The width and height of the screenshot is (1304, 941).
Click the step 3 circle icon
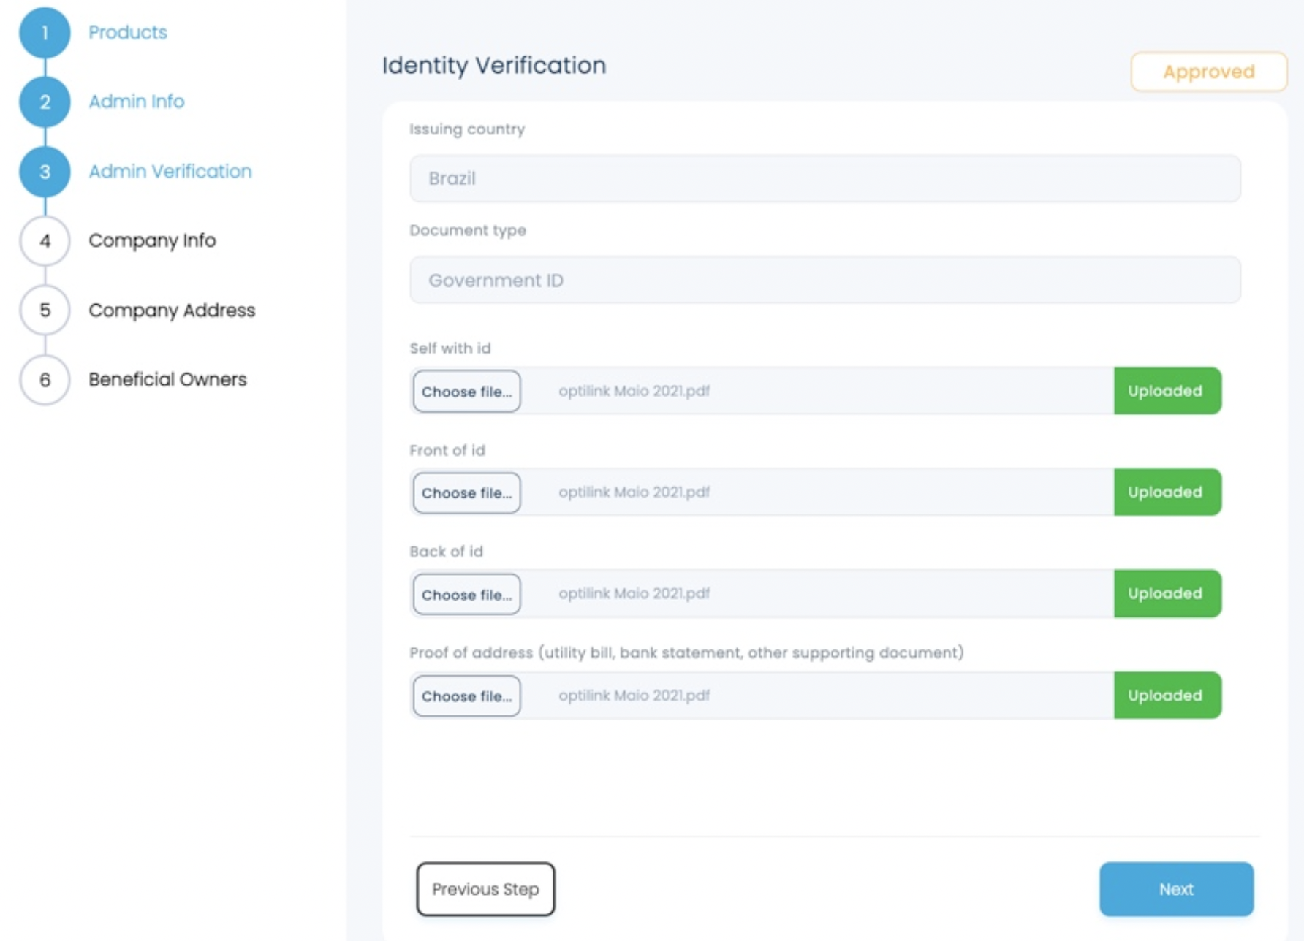[45, 172]
